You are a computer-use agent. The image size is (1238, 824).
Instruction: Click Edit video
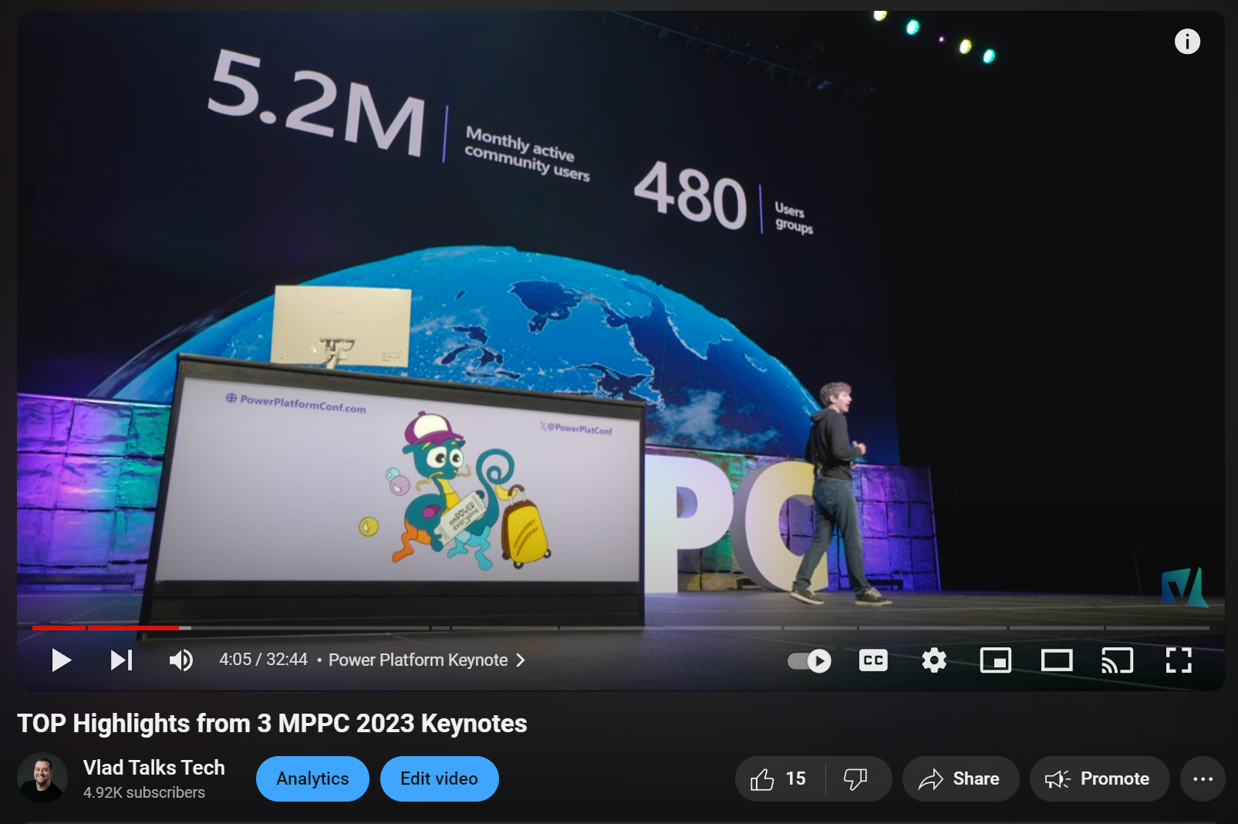click(439, 778)
